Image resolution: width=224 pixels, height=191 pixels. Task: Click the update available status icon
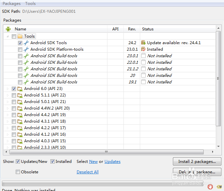(x=143, y=43)
